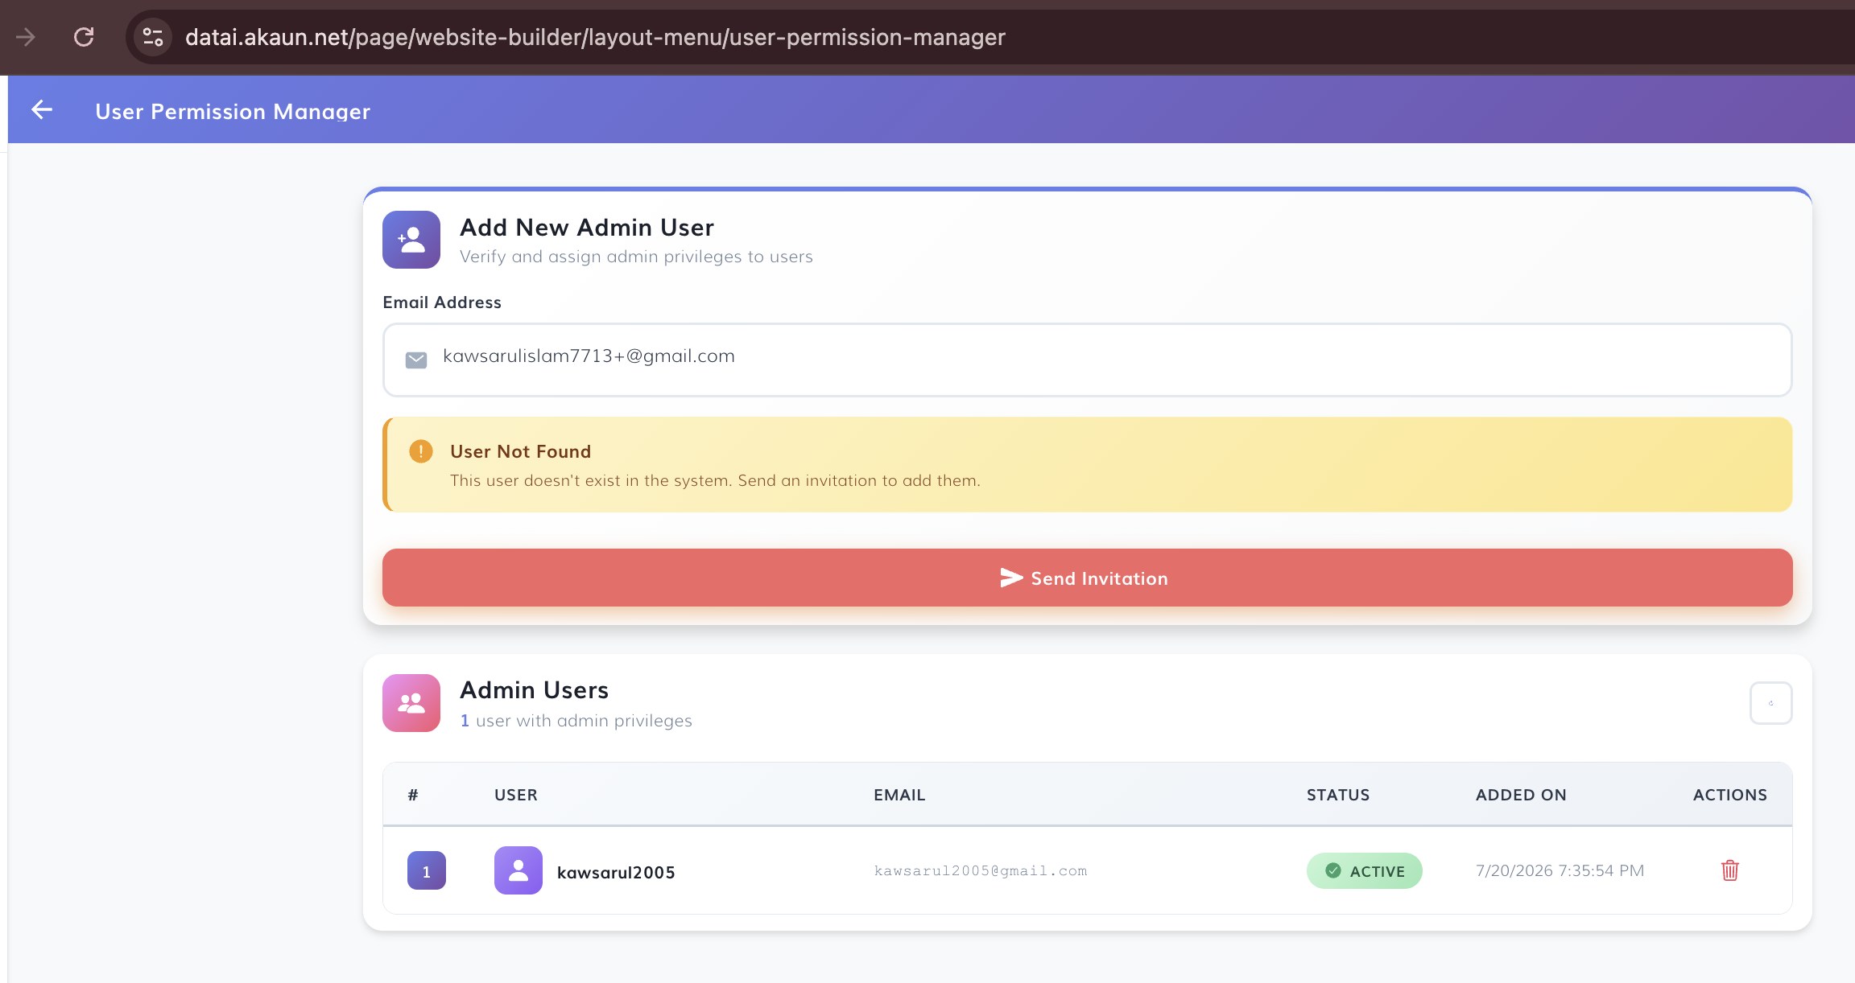
Task: Click the browser forward arrow
Action: [x=26, y=37]
